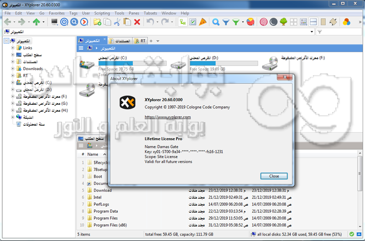Open Find Files with magnifier icon

[216, 22]
